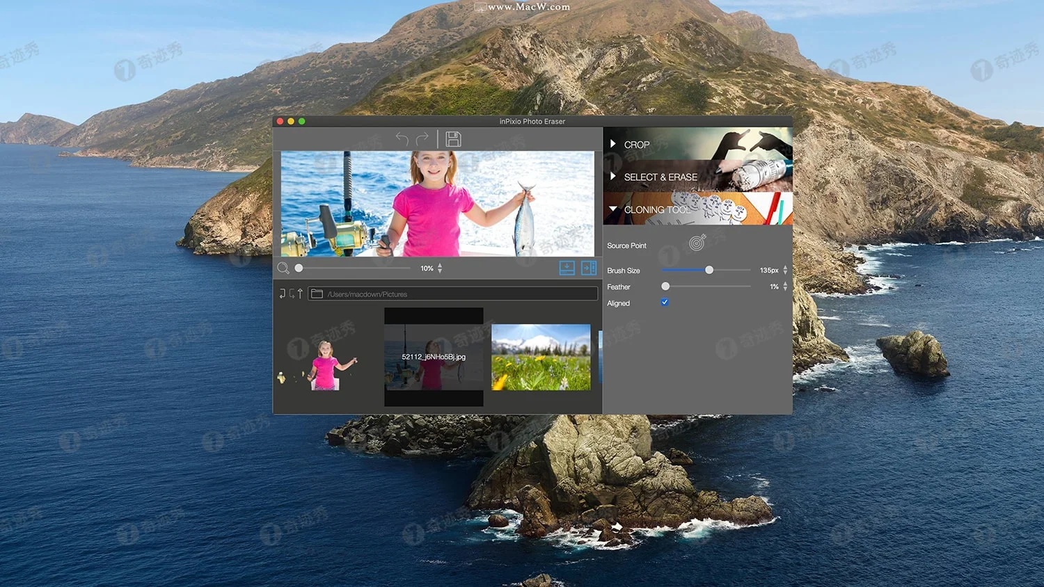Toggle the Aligned checkbox off
The image size is (1044, 587).
665,302
